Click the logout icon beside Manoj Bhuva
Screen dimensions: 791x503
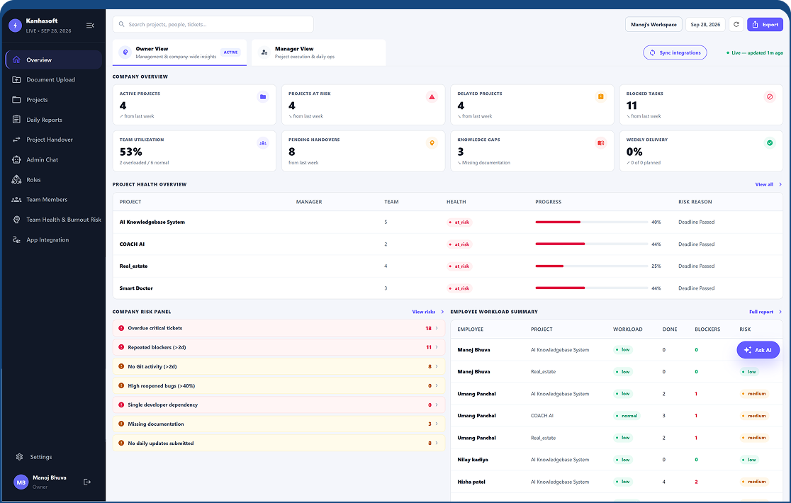(87, 482)
